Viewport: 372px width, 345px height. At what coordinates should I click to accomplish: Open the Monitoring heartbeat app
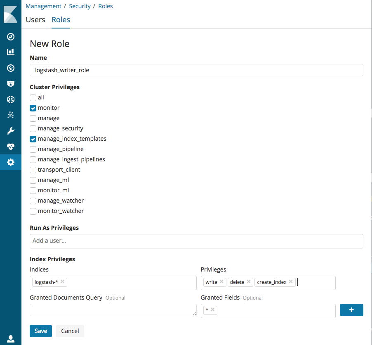[11, 147]
